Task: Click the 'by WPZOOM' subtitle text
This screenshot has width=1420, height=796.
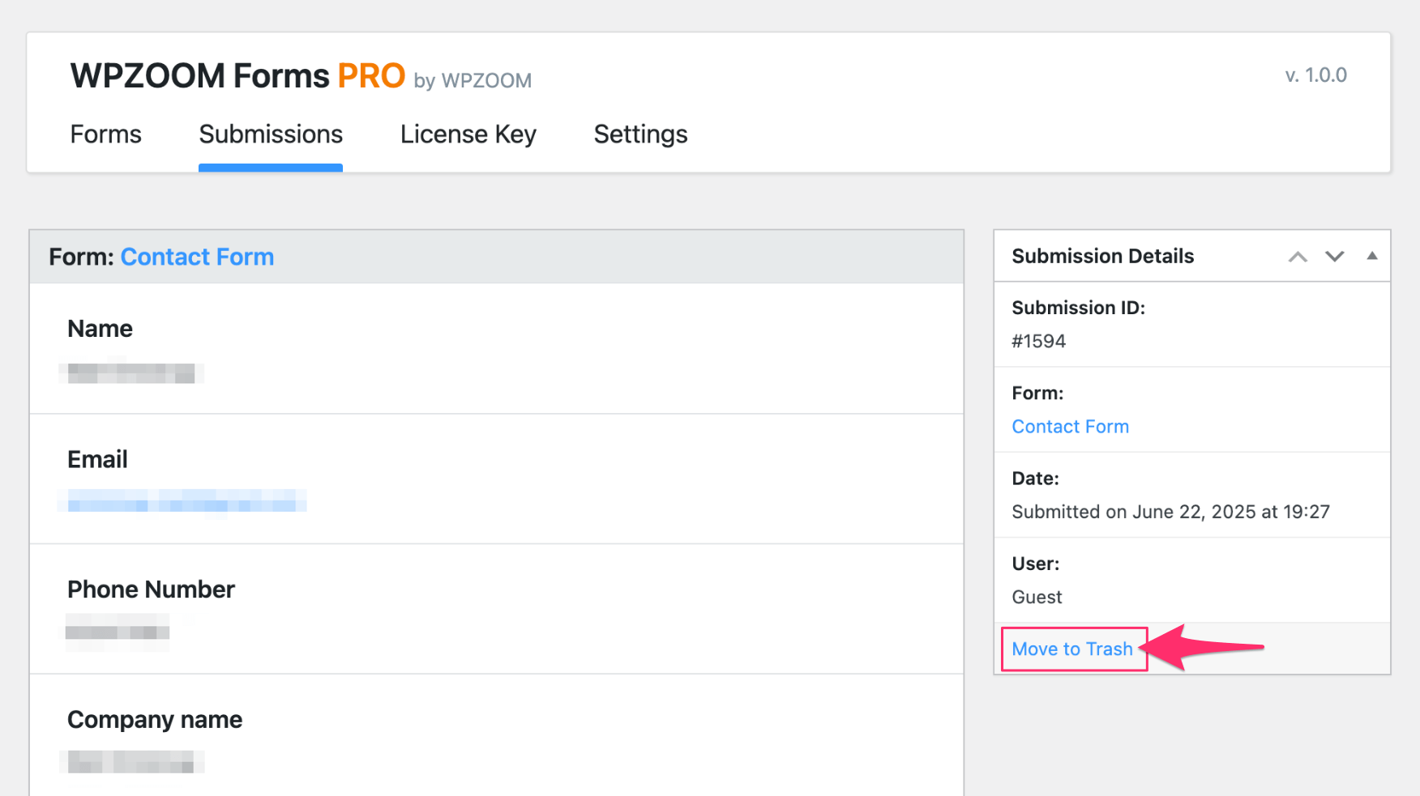Action: coord(473,81)
